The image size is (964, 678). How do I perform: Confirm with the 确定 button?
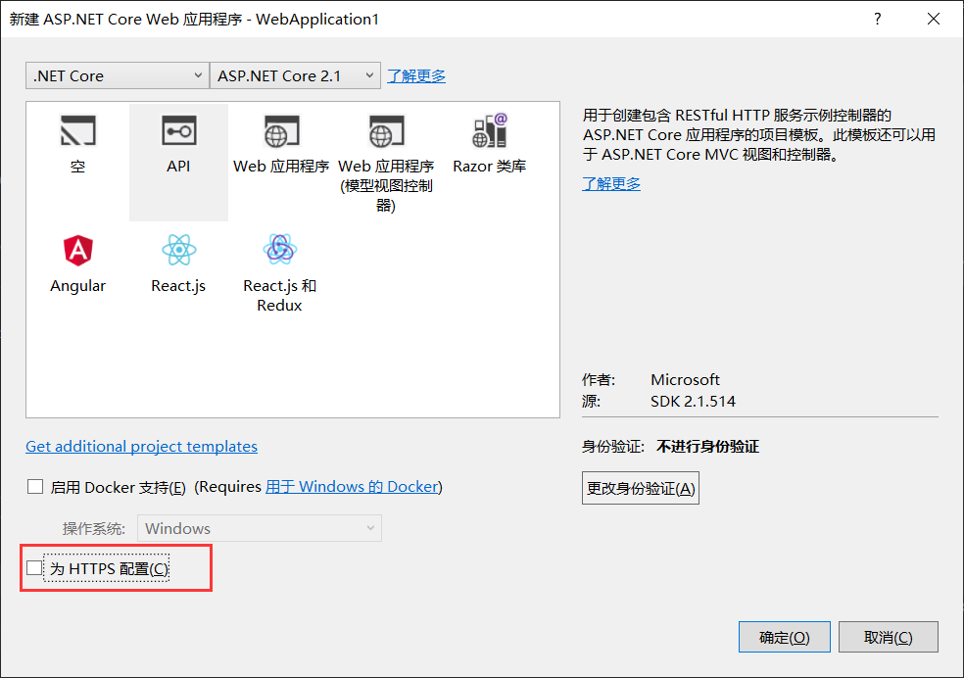coord(785,637)
